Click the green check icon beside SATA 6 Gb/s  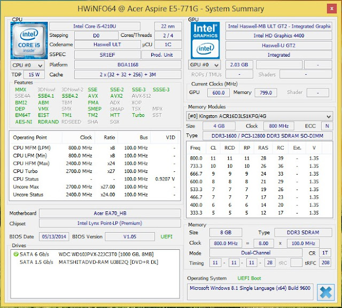pyautogui.click(x=15, y=254)
